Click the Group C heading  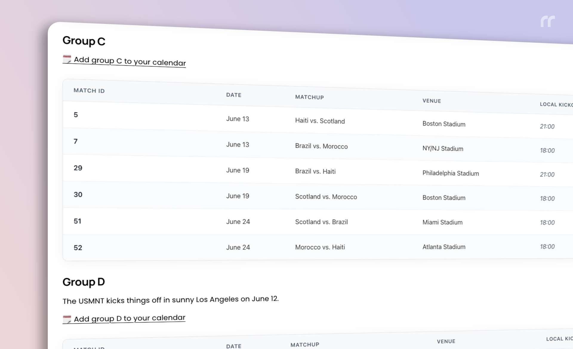click(x=84, y=41)
